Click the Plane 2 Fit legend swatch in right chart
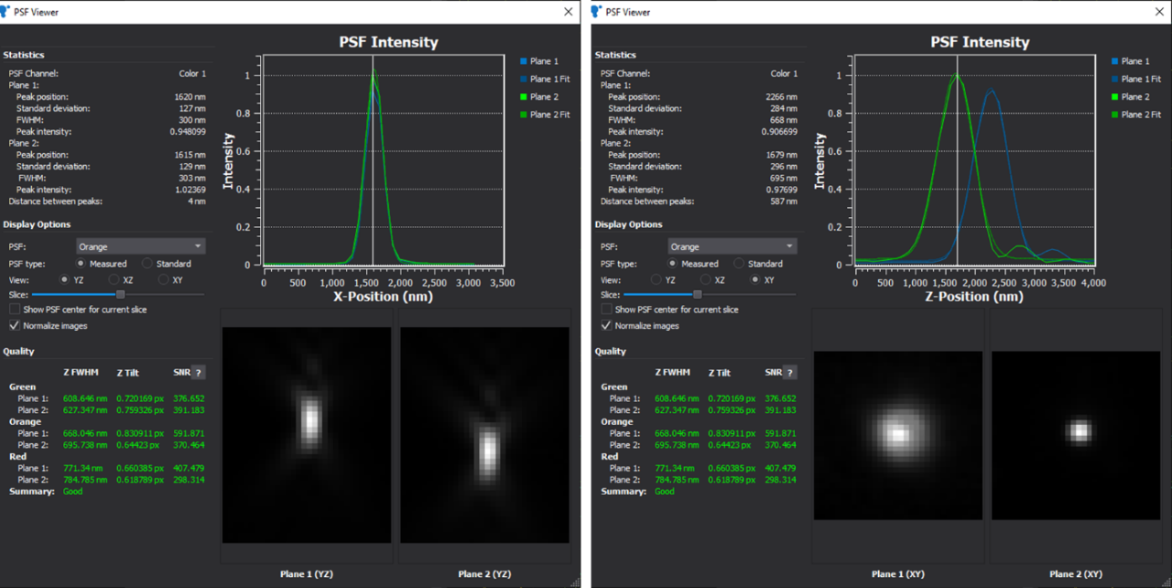Screen dimensions: 1172x588 pos(1114,114)
